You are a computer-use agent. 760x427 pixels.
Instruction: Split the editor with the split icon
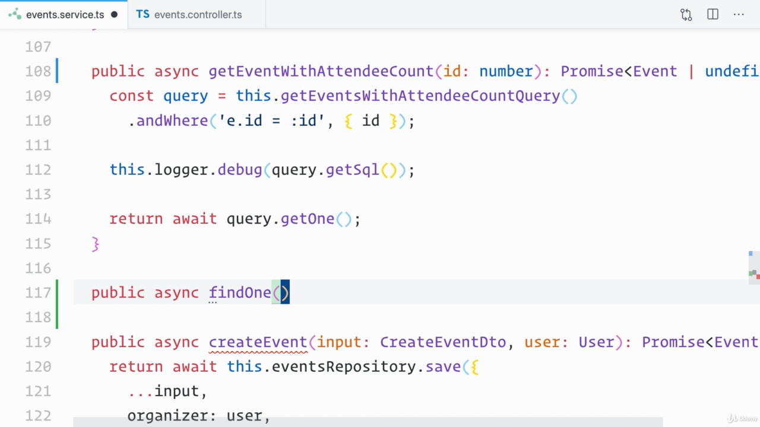click(x=712, y=15)
